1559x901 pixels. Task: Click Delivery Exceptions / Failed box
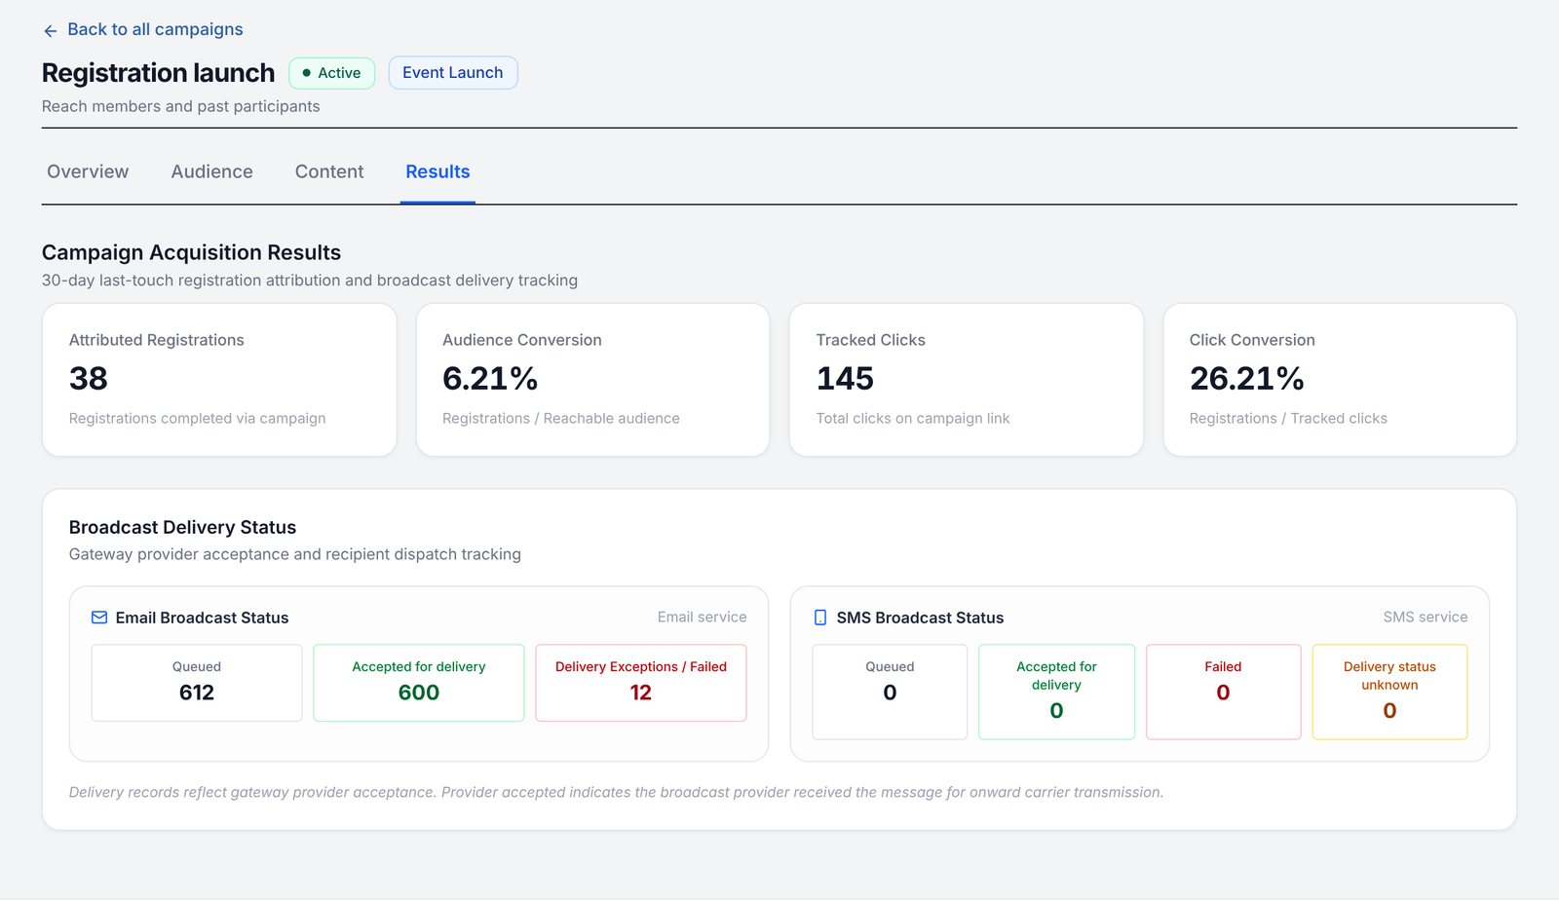(641, 683)
